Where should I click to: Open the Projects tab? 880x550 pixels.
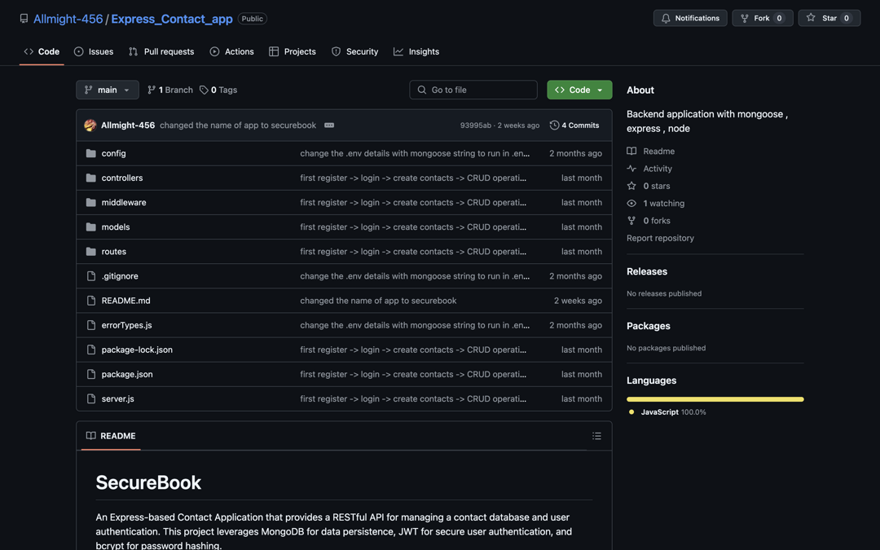(293, 51)
